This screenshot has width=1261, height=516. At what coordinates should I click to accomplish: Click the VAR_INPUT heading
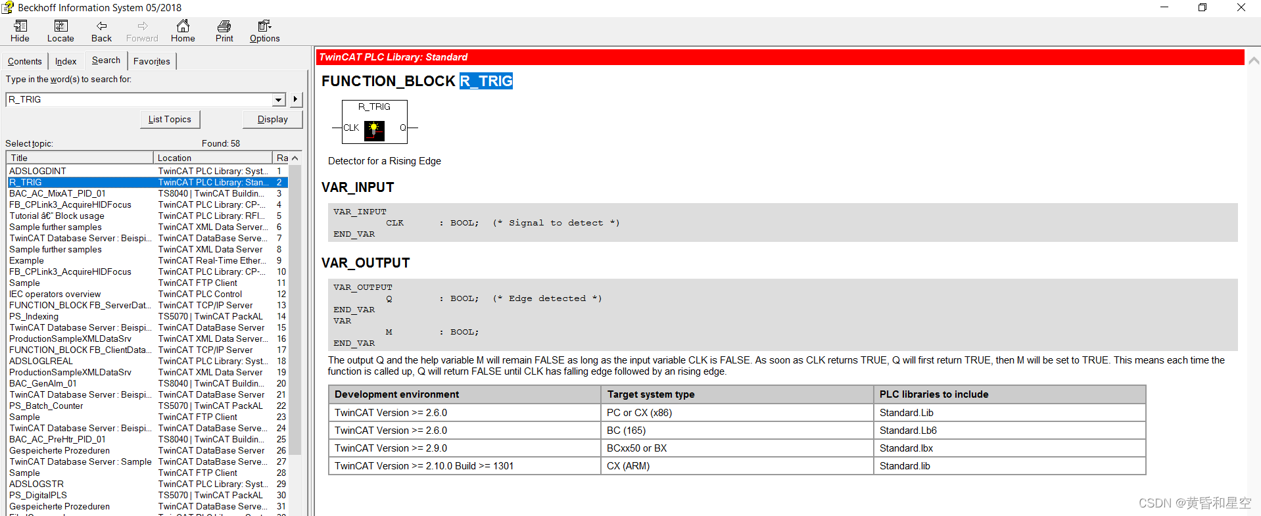358,187
